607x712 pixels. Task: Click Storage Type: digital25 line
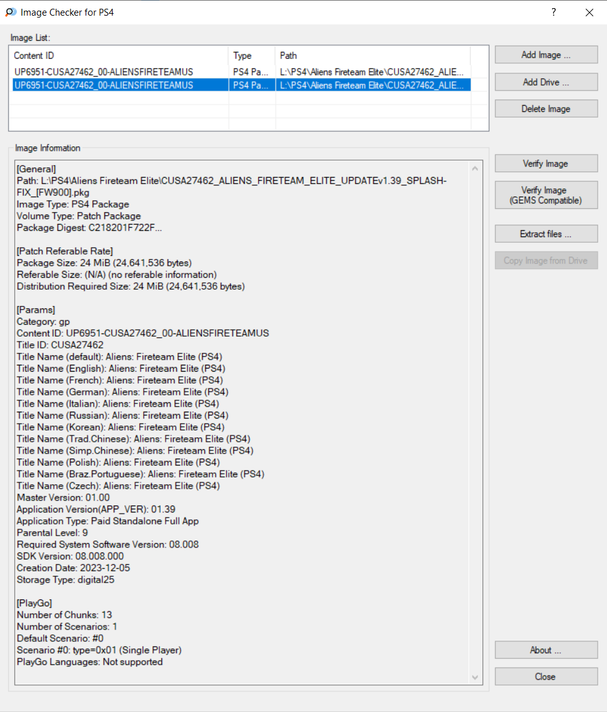click(x=66, y=580)
